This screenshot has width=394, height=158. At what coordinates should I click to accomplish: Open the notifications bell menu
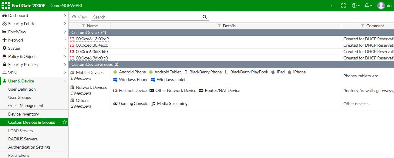point(368,5)
